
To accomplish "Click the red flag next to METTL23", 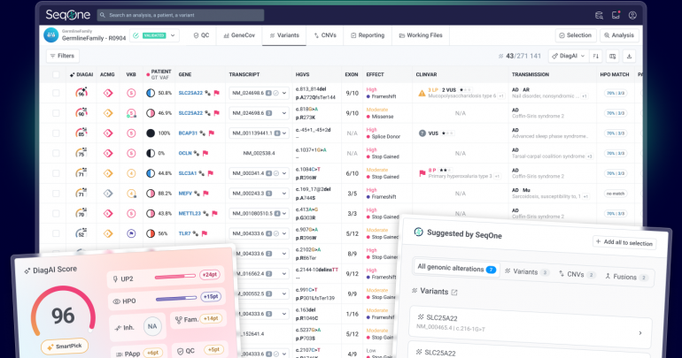I will 214,214.
